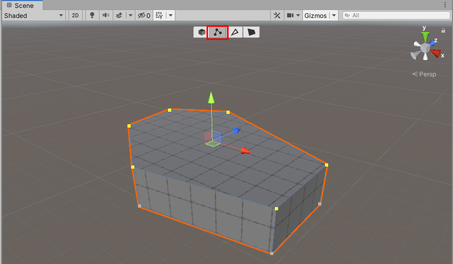Click the blue Z axis cone on gizmo
Screen dimensions: 453x264
433,42
